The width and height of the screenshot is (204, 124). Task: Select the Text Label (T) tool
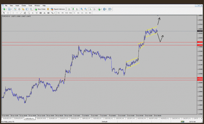(x=37, y=13)
